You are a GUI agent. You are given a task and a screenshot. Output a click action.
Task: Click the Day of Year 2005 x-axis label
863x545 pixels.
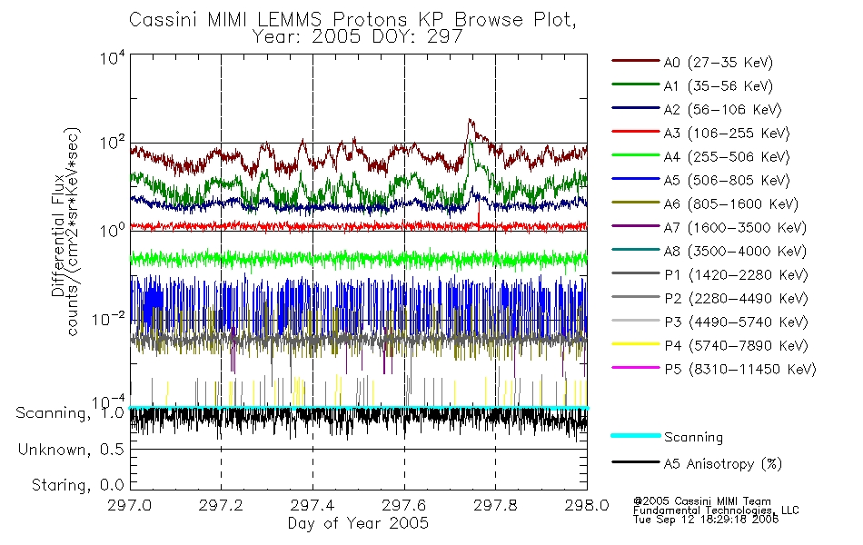point(358,523)
